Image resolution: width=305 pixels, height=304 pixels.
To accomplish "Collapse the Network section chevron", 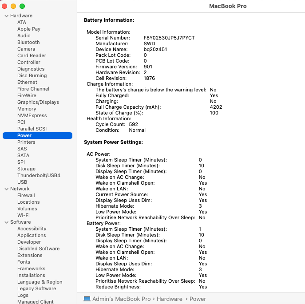I will coord(6,189).
